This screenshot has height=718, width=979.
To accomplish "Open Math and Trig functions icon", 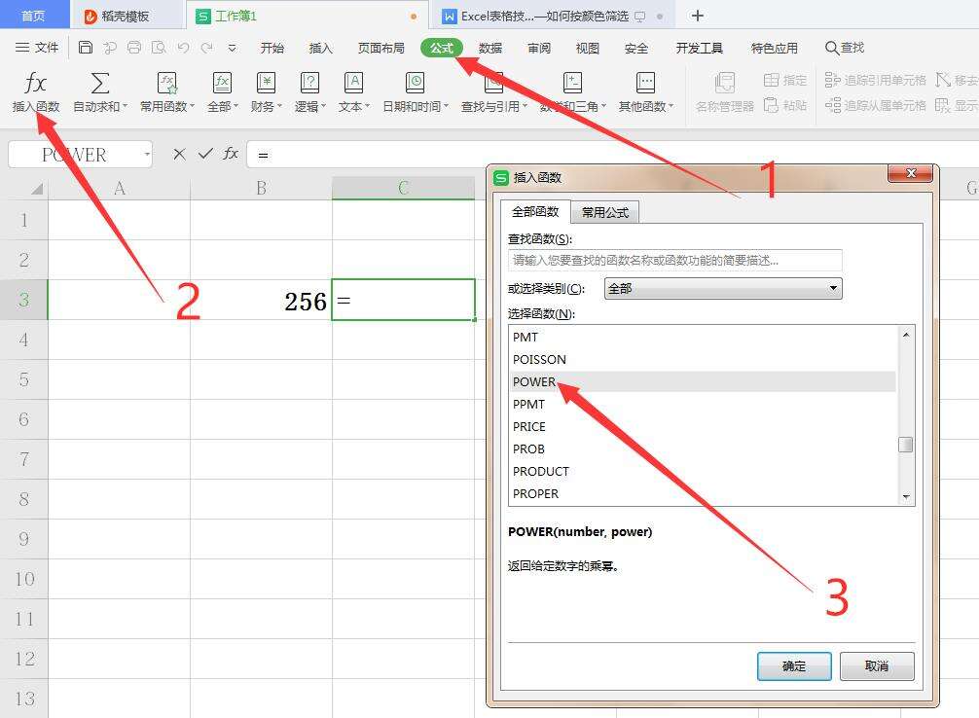I will (x=572, y=83).
